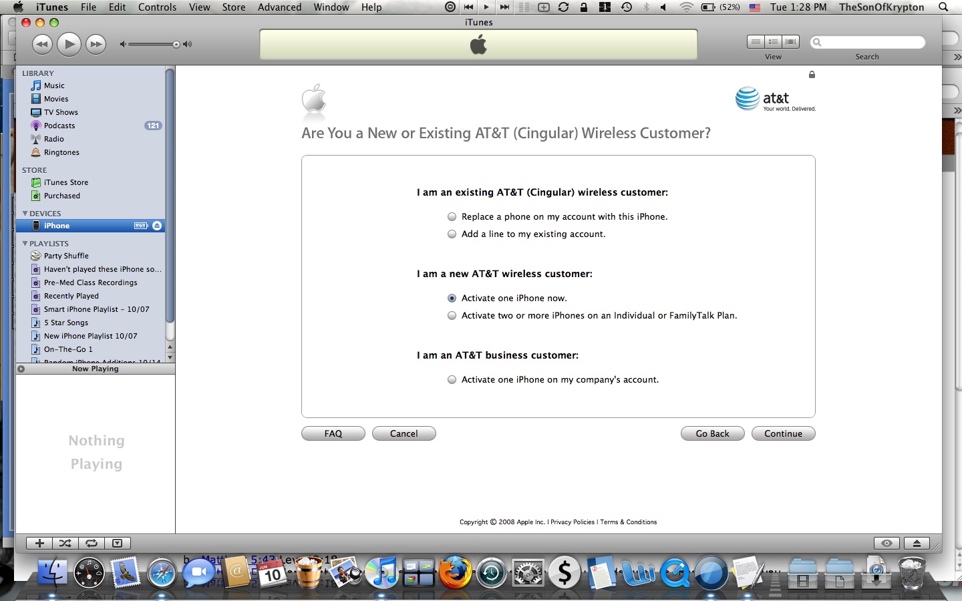Collapse the Playlists section triangle
The width and height of the screenshot is (962, 601).
pos(25,244)
